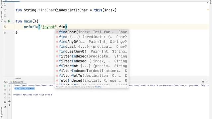This screenshot has height=119, width=212.
Task: Click highlighted output number 25.132741228718345
Action: [x=24, y=89]
